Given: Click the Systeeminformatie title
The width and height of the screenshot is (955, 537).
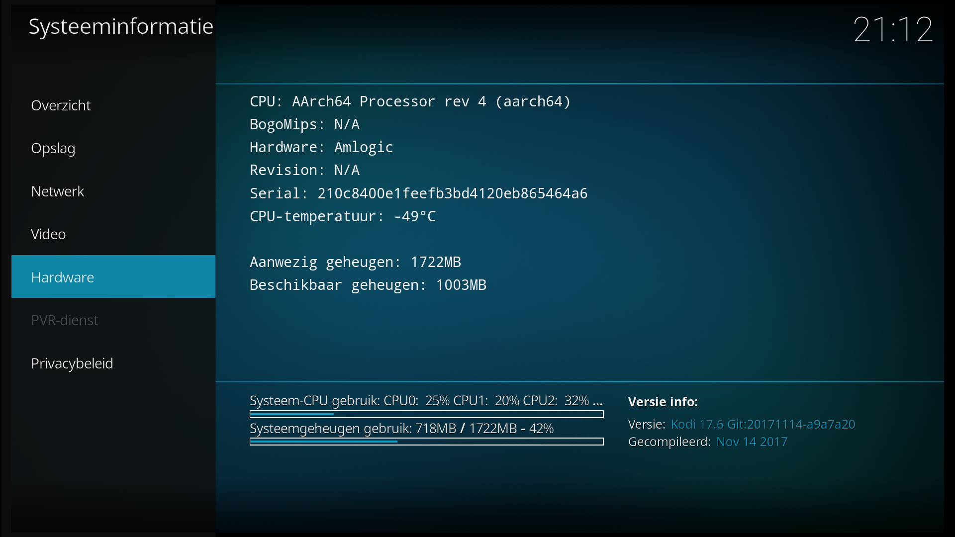Looking at the screenshot, I should [121, 26].
